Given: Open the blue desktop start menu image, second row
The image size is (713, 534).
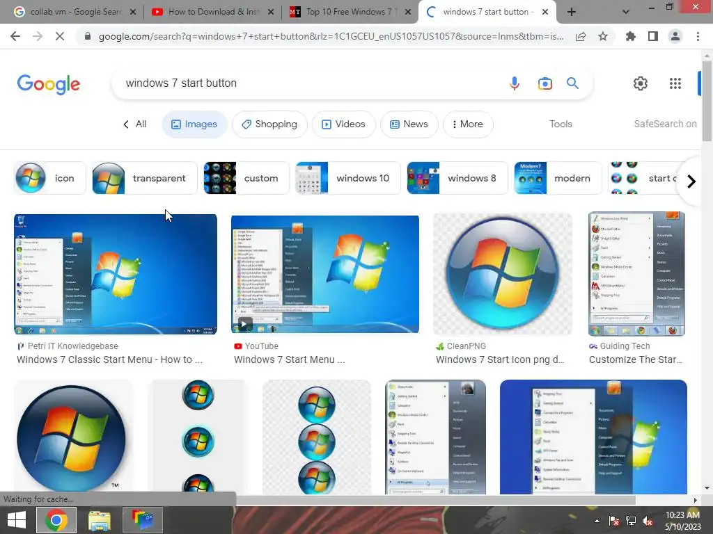Looking at the screenshot, I should (x=593, y=437).
